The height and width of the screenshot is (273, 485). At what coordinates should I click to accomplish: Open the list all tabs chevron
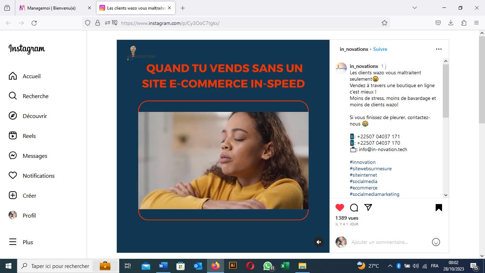tap(414, 8)
